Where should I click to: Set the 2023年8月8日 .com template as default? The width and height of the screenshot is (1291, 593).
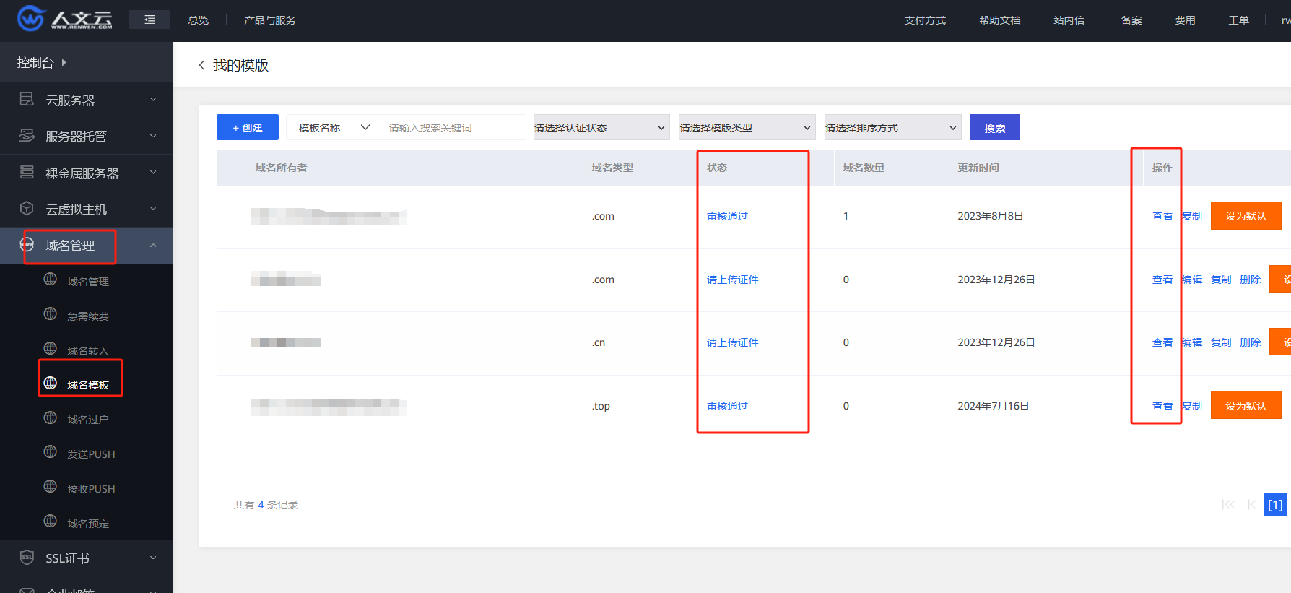pos(1246,216)
